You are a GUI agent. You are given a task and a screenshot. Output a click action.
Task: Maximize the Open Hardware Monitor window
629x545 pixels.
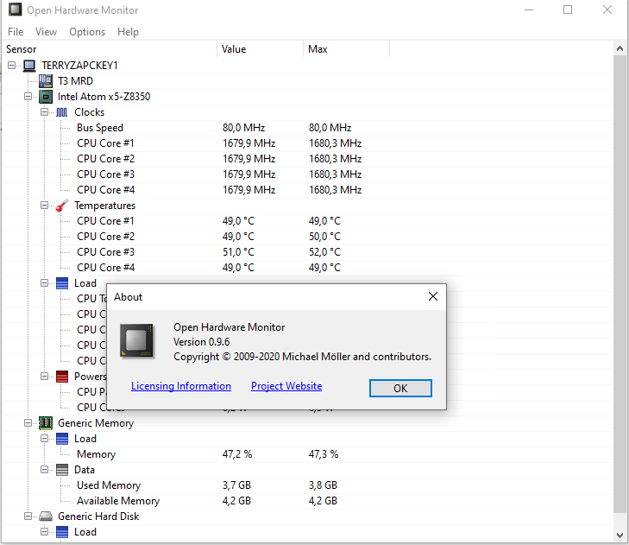(568, 10)
